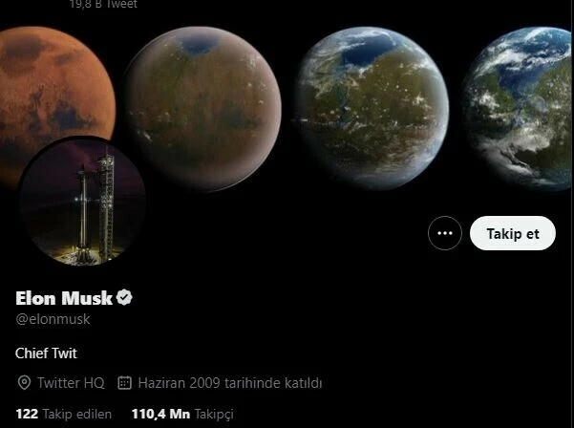Open the three-dot more options menu

coord(445,233)
